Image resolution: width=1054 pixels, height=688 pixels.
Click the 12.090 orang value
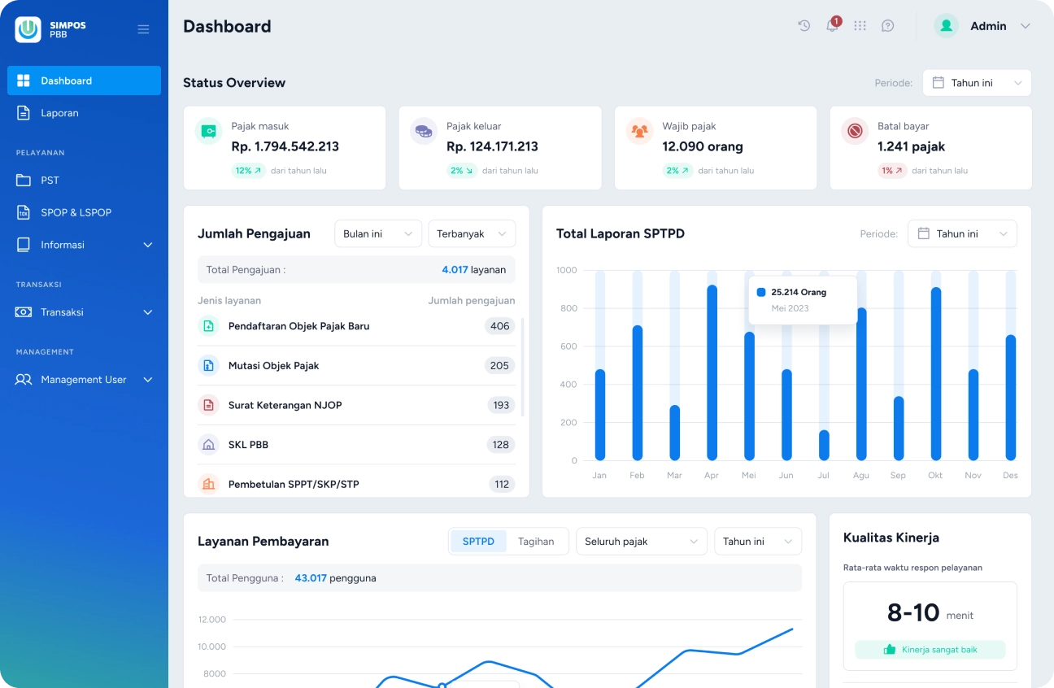703,146
